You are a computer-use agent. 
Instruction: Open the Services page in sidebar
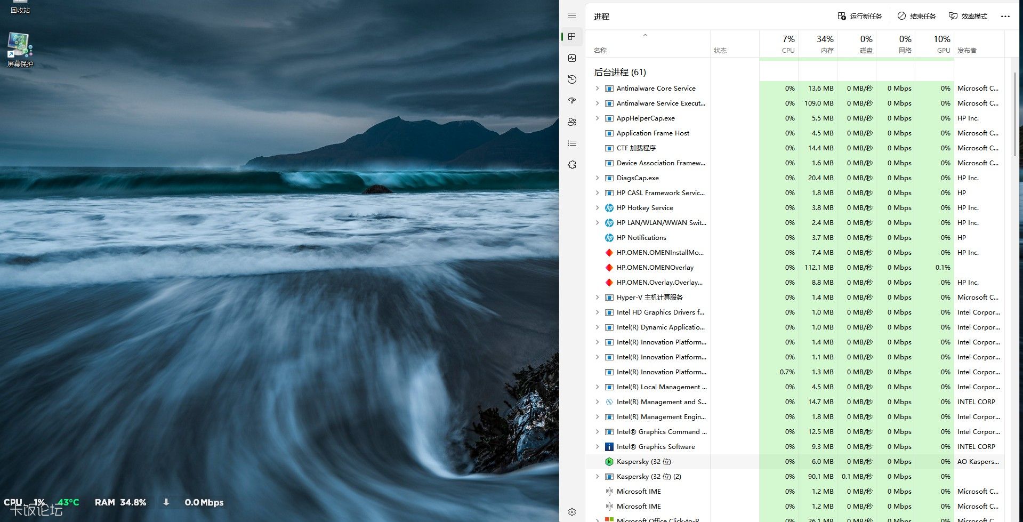coord(572,165)
